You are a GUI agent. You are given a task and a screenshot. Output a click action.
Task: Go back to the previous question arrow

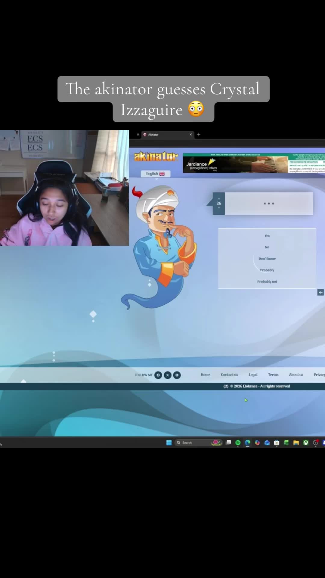(x=320, y=292)
